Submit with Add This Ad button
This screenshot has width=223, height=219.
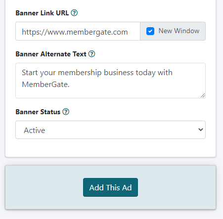(110, 187)
